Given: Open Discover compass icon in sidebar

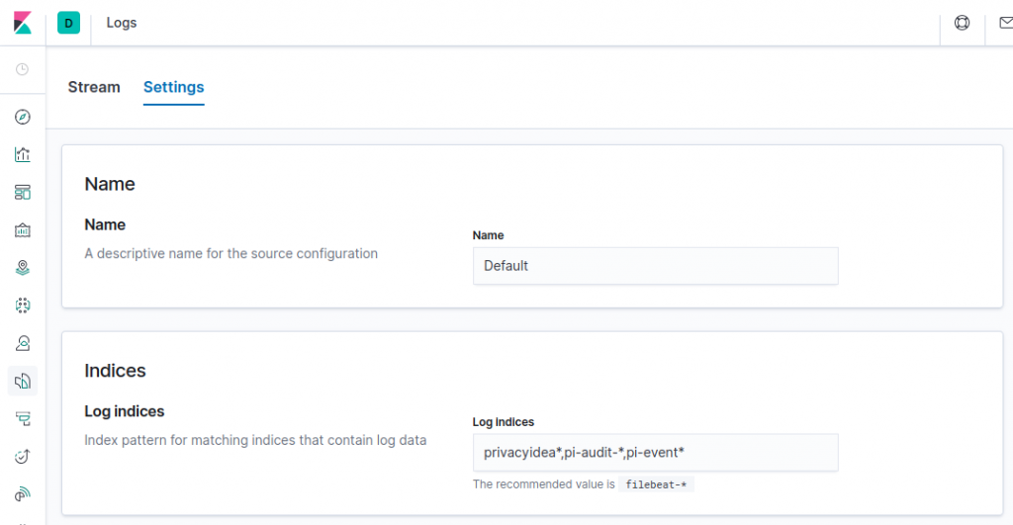Looking at the screenshot, I should [x=23, y=117].
